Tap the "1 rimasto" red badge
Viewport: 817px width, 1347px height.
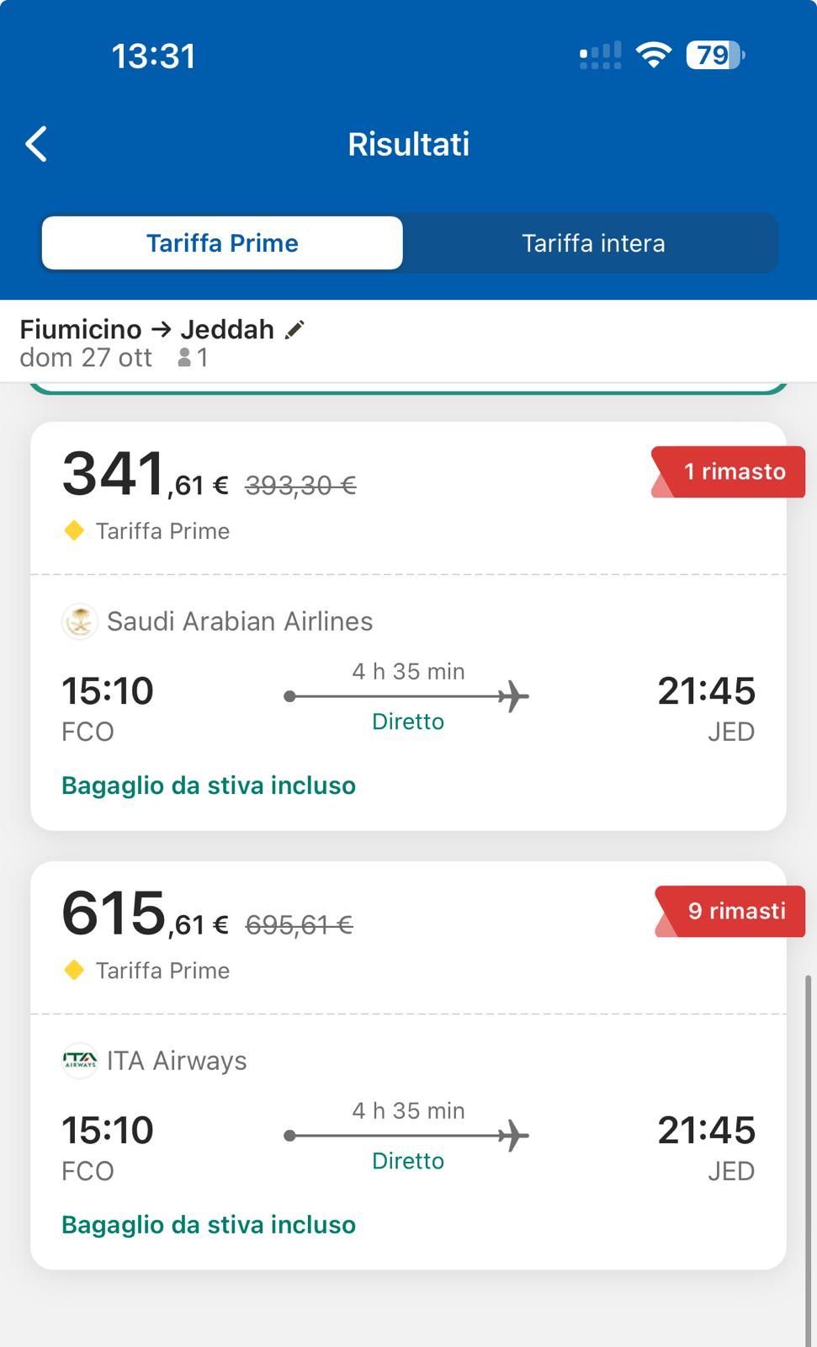click(733, 471)
